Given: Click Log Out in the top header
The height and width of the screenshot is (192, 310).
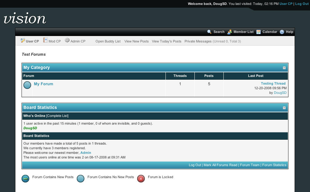Looking at the screenshot, I should (x=302, y=4).
